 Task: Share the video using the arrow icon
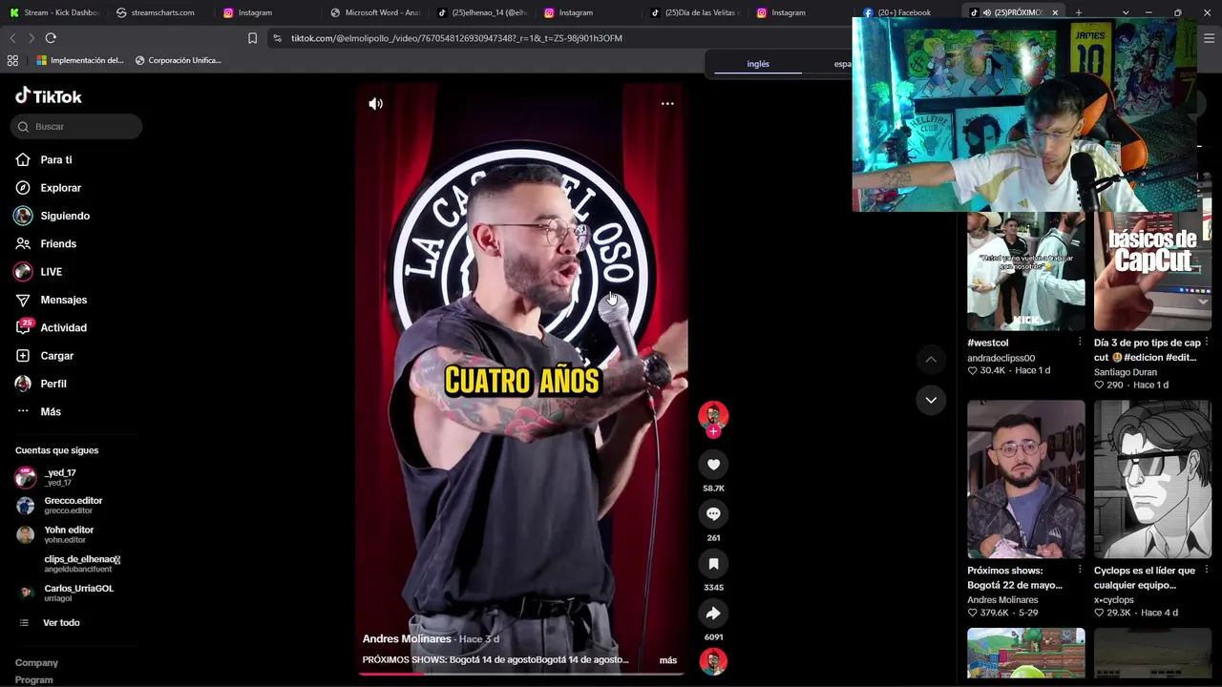click(x=713, y=614)
